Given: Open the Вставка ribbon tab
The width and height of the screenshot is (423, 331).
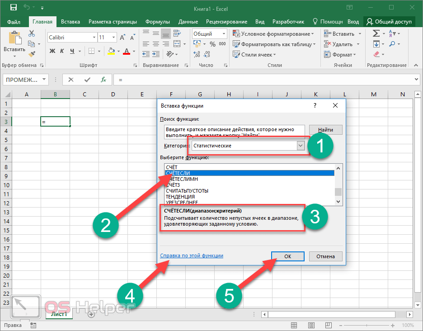Looking at the screenshot, I should 70,22.
